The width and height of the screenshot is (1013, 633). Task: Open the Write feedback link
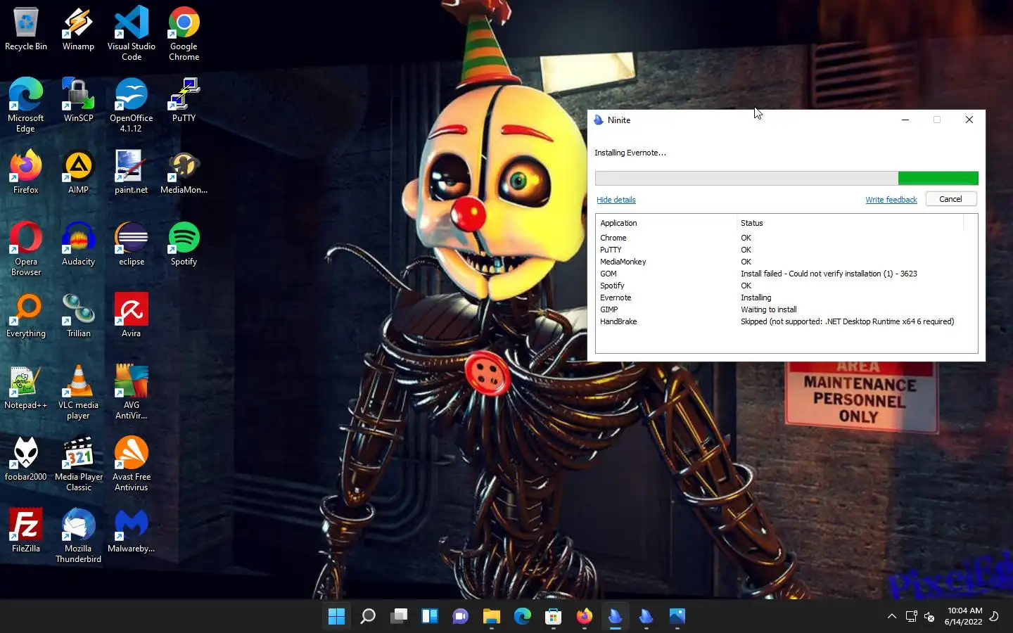coord(891,200)
